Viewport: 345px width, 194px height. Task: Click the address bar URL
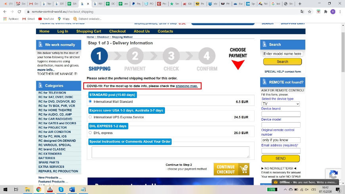coord(63,12)
